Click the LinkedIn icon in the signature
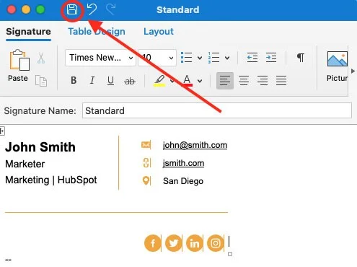 pos(195,243)
